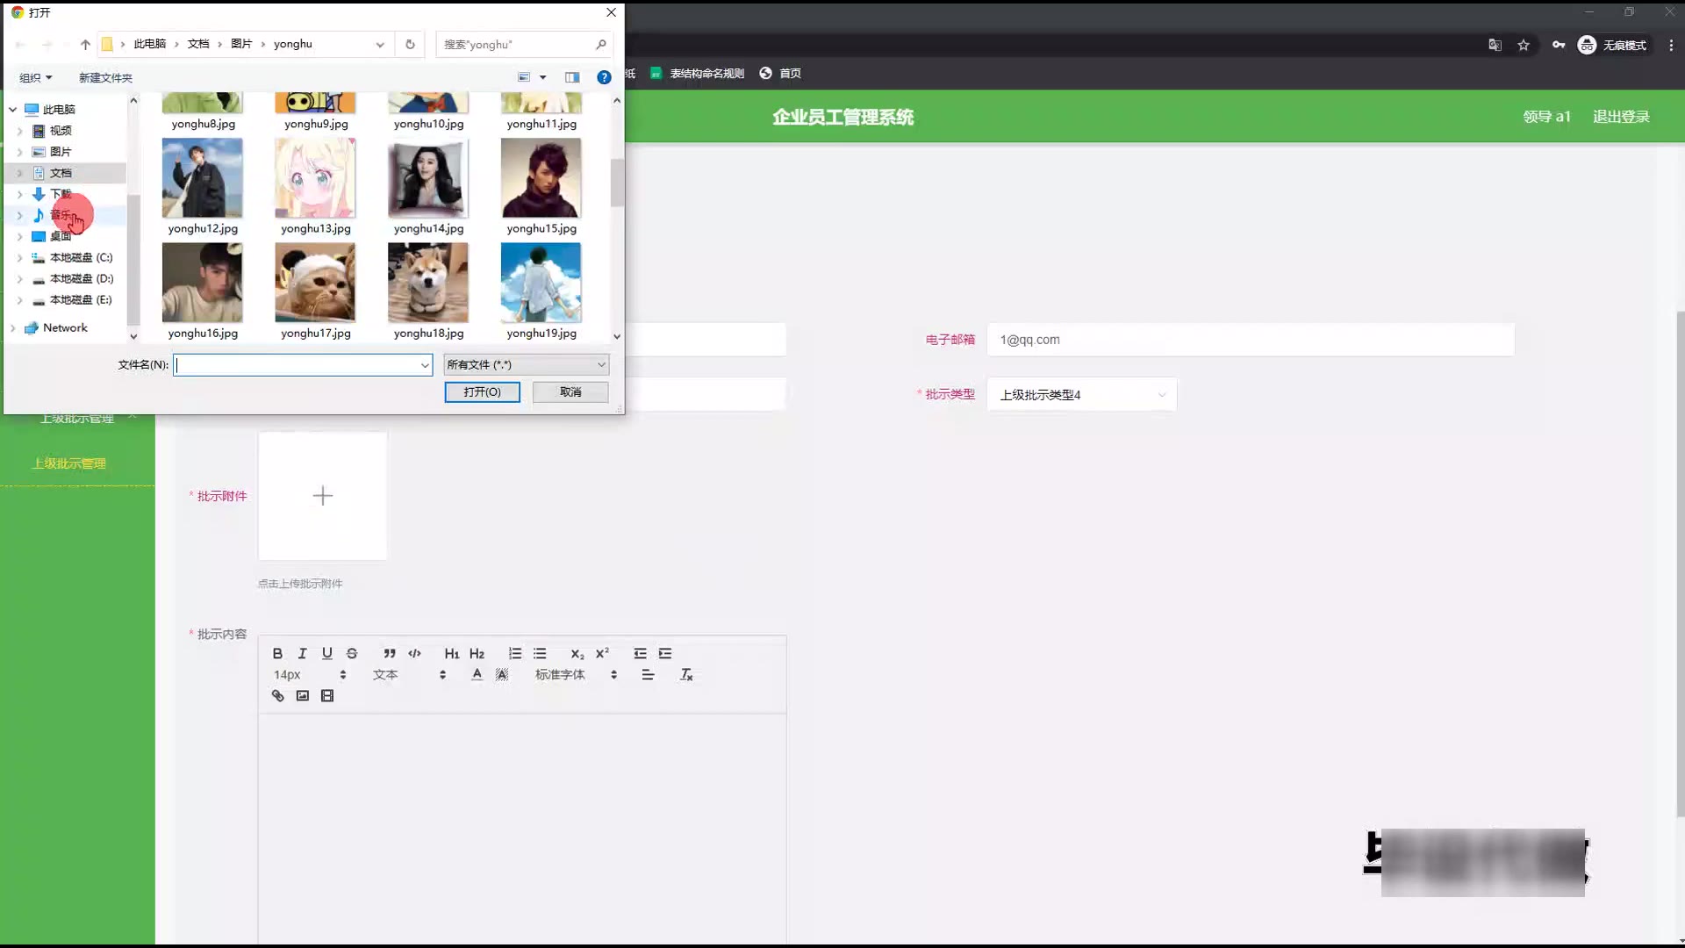Screen dimensions: 1685x948
Task: Open file dialog help
Action: tap(604, 77)
